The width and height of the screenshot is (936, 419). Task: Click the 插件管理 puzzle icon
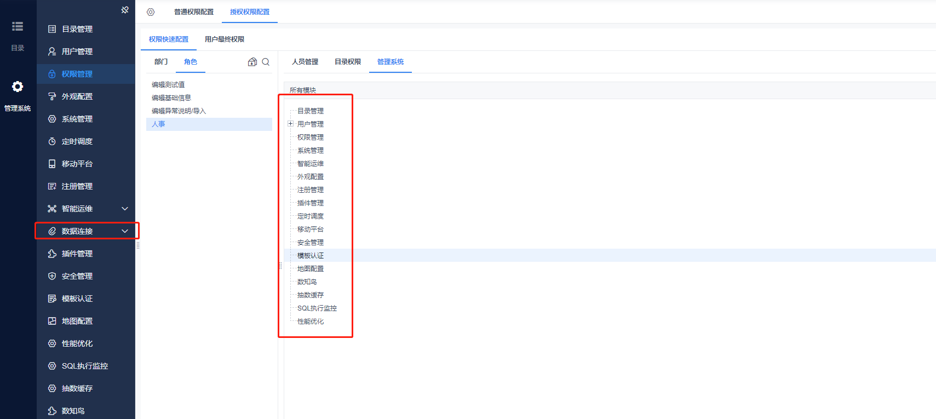[x=52, y=254]
